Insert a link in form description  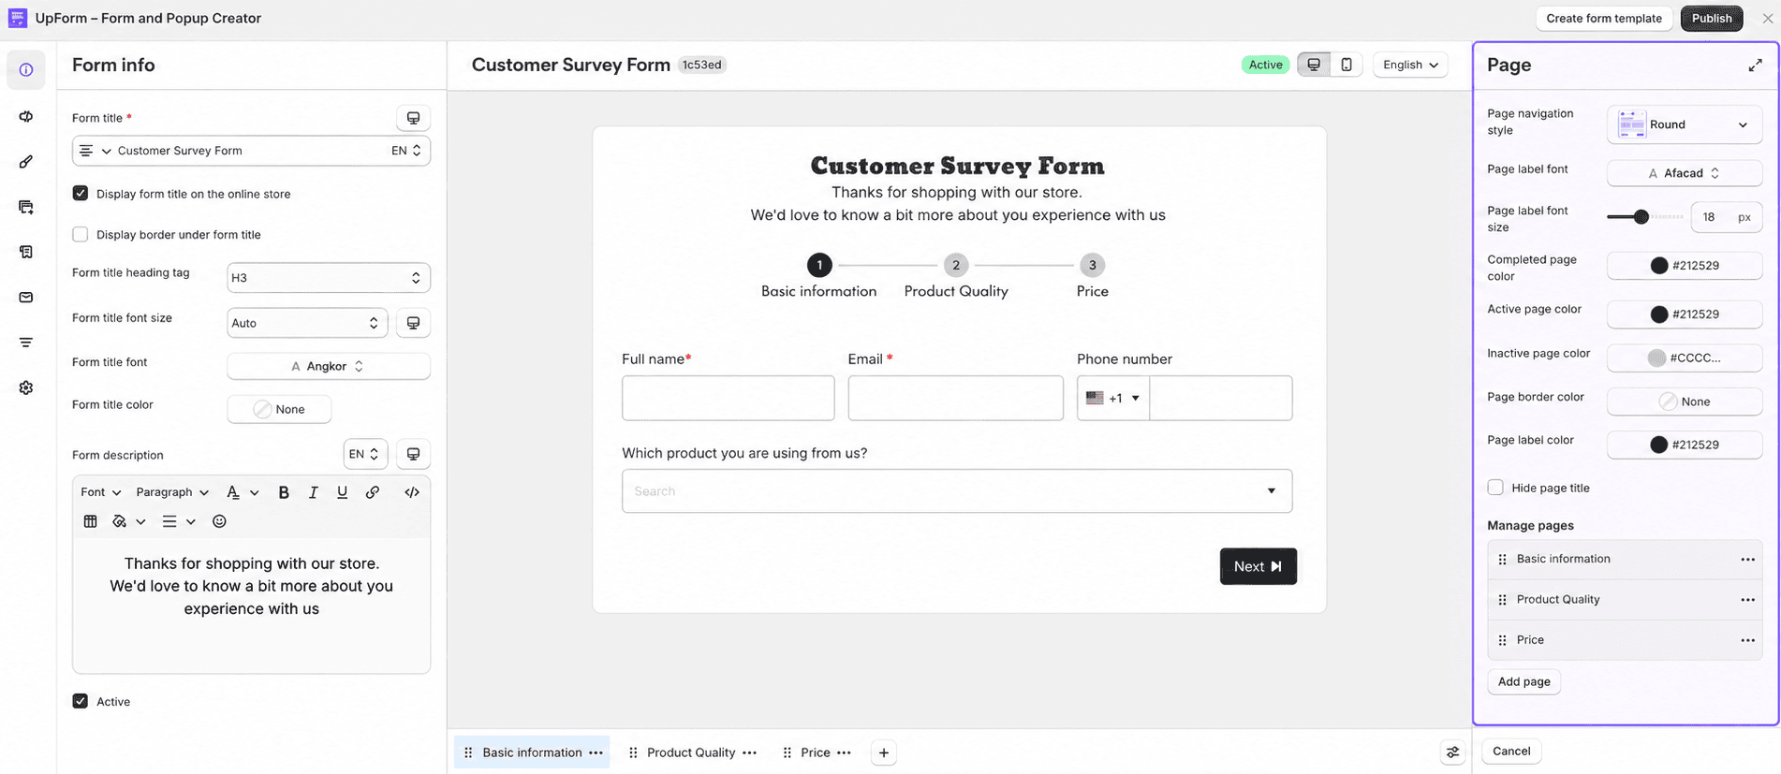(x=373, y=492)
